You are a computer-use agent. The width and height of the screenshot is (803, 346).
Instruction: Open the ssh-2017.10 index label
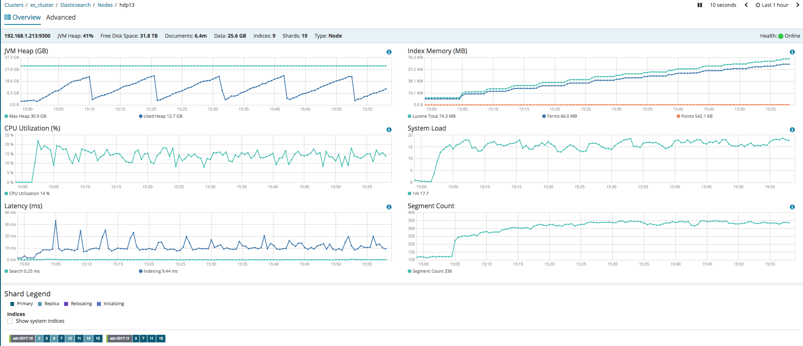(22, 338)
